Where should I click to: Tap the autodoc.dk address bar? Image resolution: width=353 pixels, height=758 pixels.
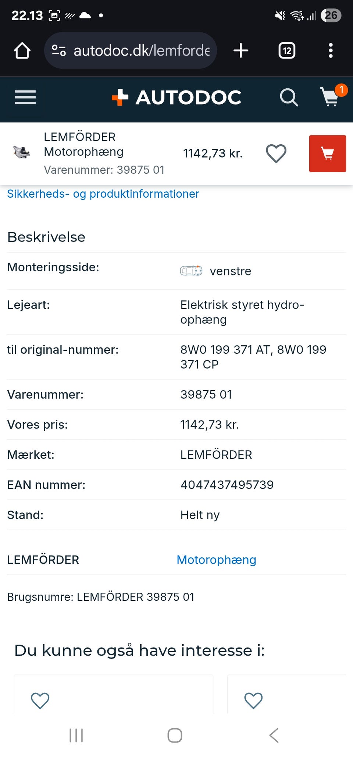(142, 50)
